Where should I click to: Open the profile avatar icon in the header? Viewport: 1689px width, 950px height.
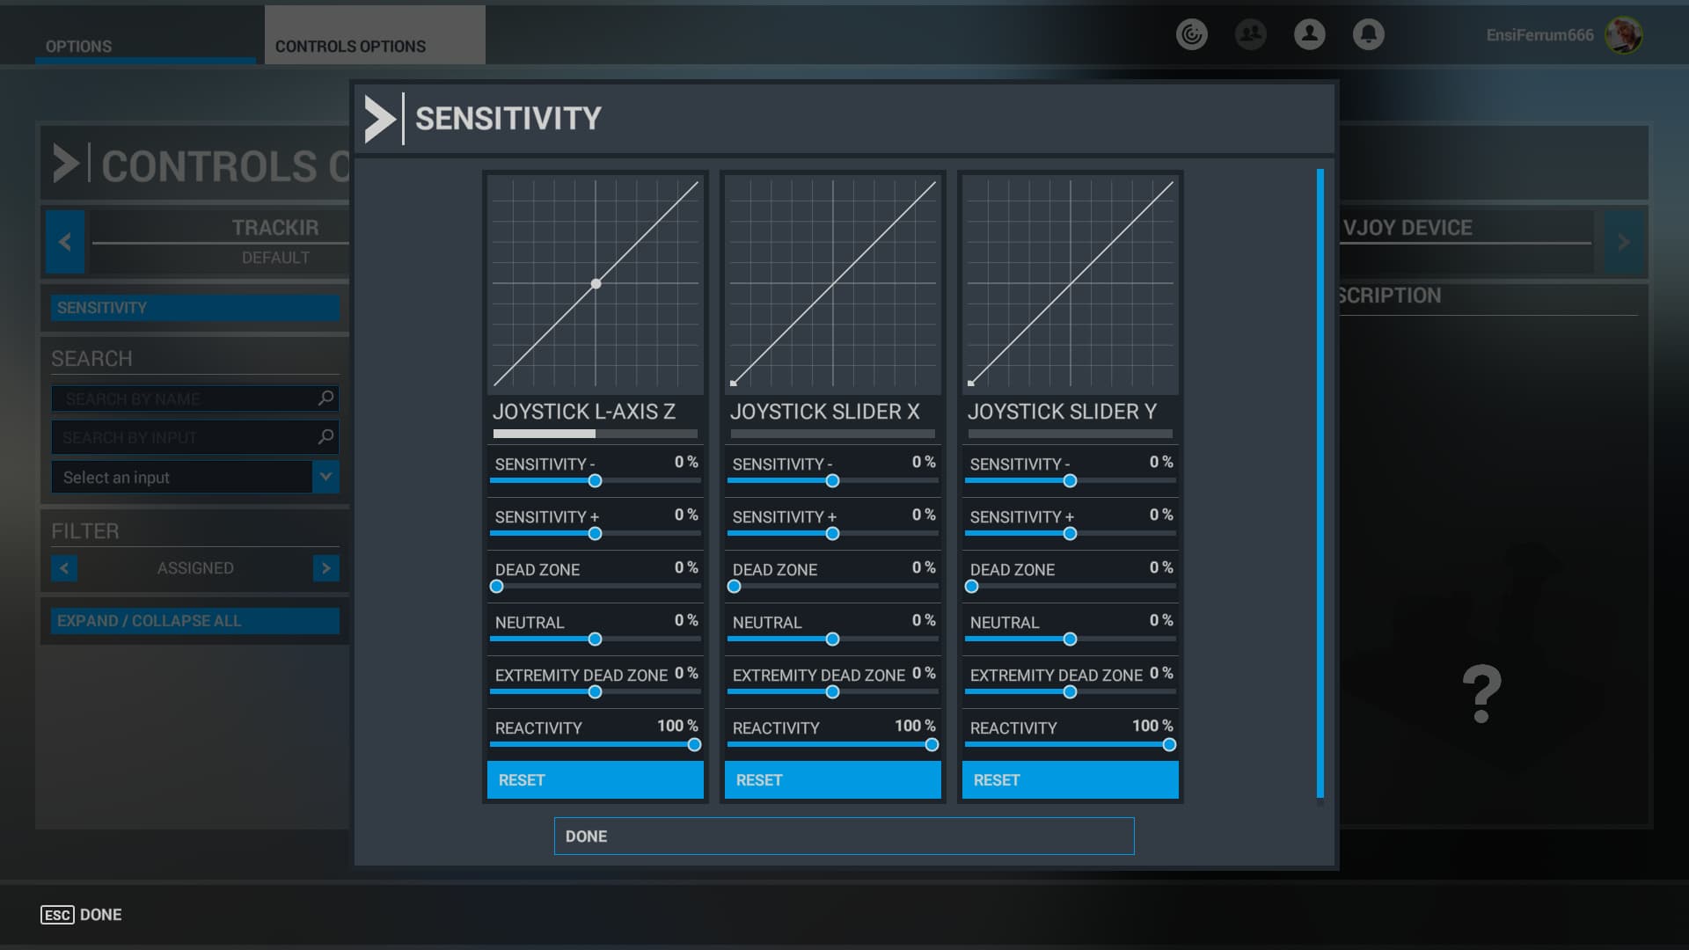point(1309,34)
